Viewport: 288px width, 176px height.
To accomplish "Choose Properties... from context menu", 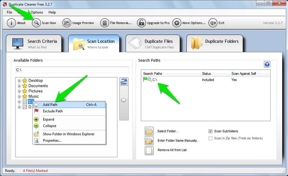I will (69, 140).
